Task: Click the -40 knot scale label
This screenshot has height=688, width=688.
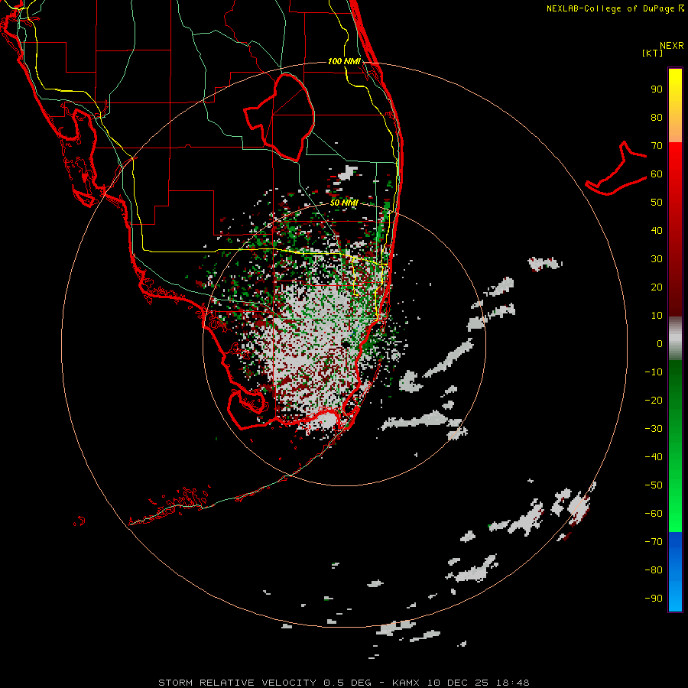Action: (x=654, y=457)
